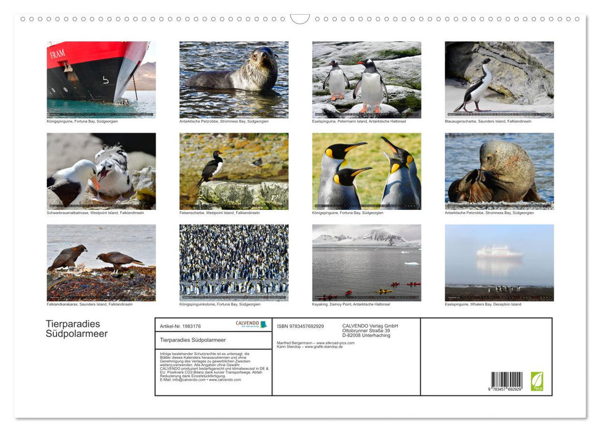Open the kayaking at Damoy Point photo
Image resolution: width=600 pixels, height=432 pixels.
click(366, 262)
